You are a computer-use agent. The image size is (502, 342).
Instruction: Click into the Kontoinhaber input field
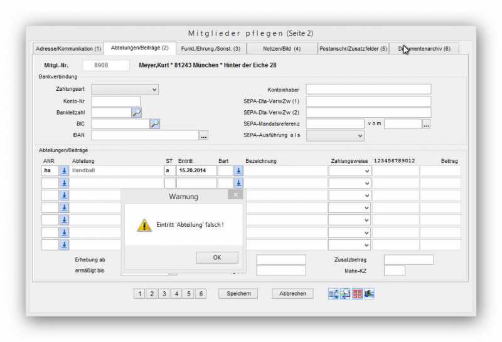(x=368, y=90)
